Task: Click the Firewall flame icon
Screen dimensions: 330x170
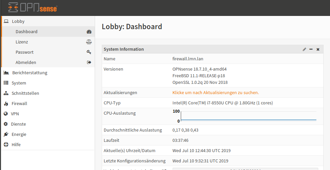Action: click(x=6, y=104)
